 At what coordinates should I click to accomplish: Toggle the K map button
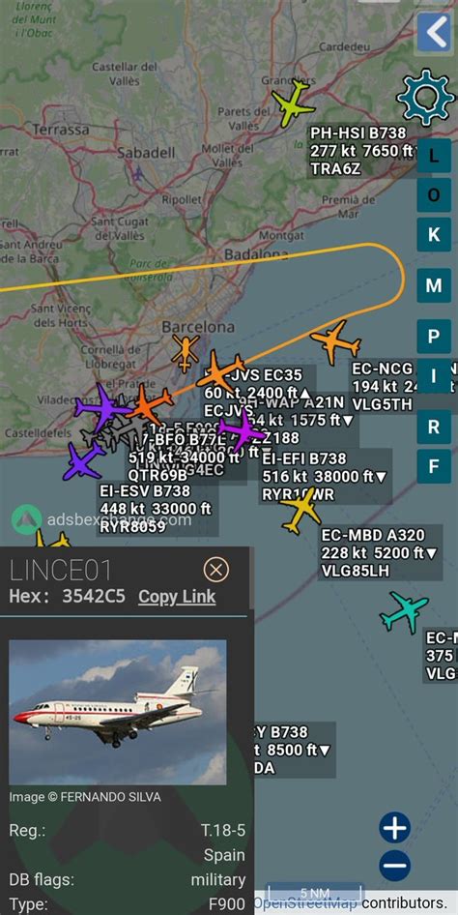[434, 235]
